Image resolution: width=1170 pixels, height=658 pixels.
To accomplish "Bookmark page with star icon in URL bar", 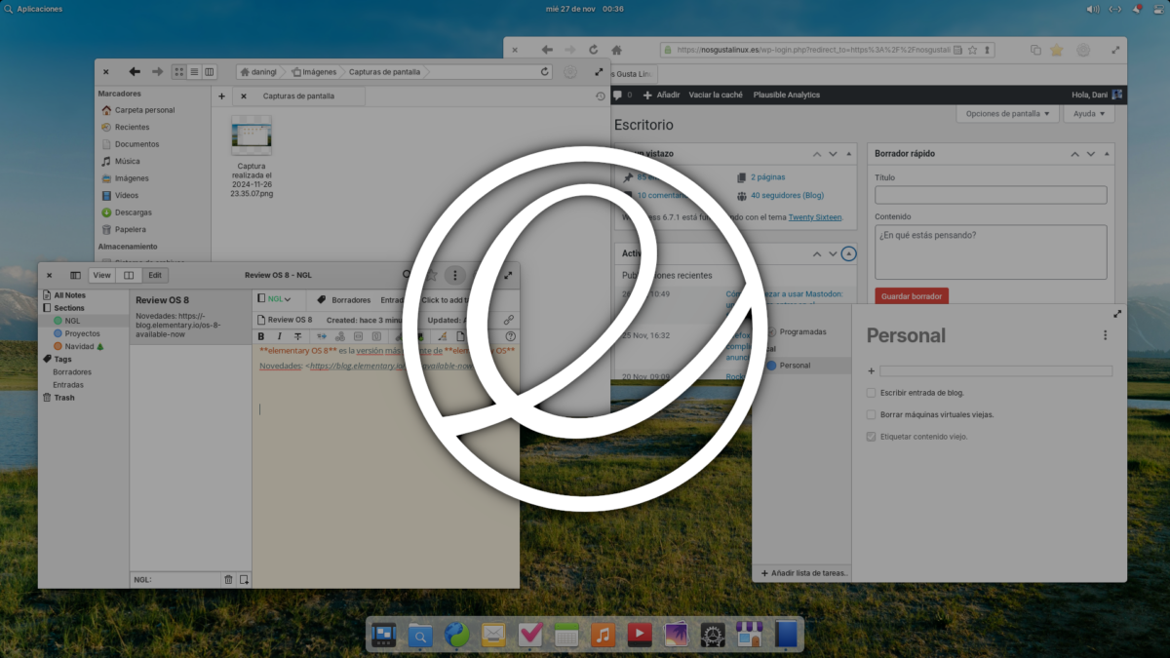I will [972, 50].
